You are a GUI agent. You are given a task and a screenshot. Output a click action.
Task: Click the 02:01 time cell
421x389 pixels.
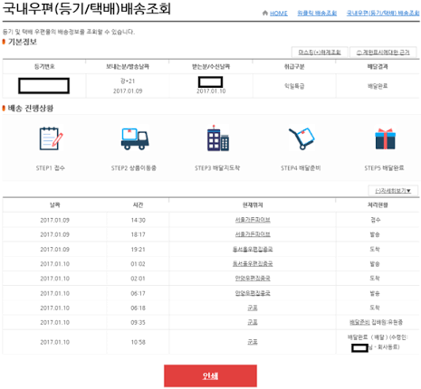coord(138,279)
